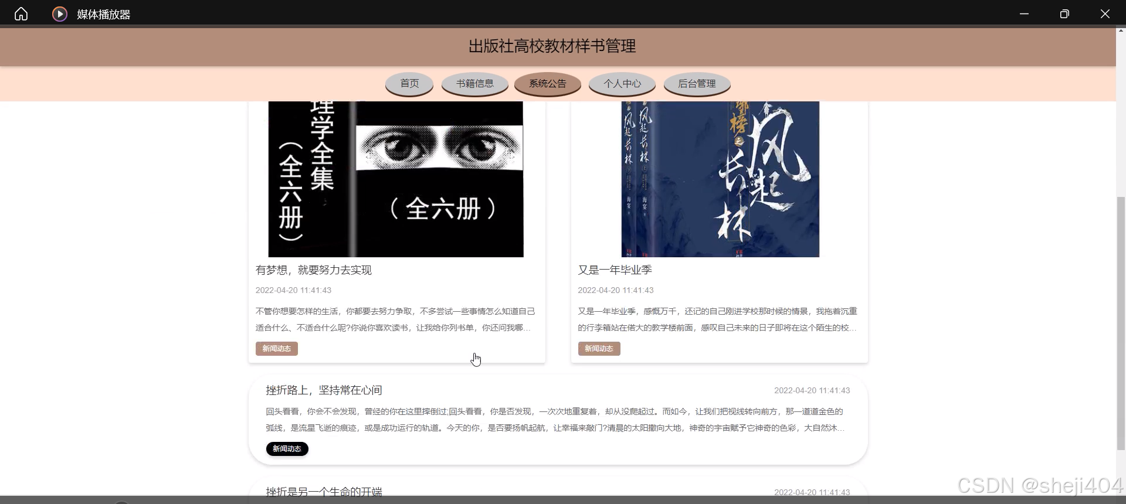Open article 又是一年毕业季
1126x504 pixels.
click(x=615, y=270)
